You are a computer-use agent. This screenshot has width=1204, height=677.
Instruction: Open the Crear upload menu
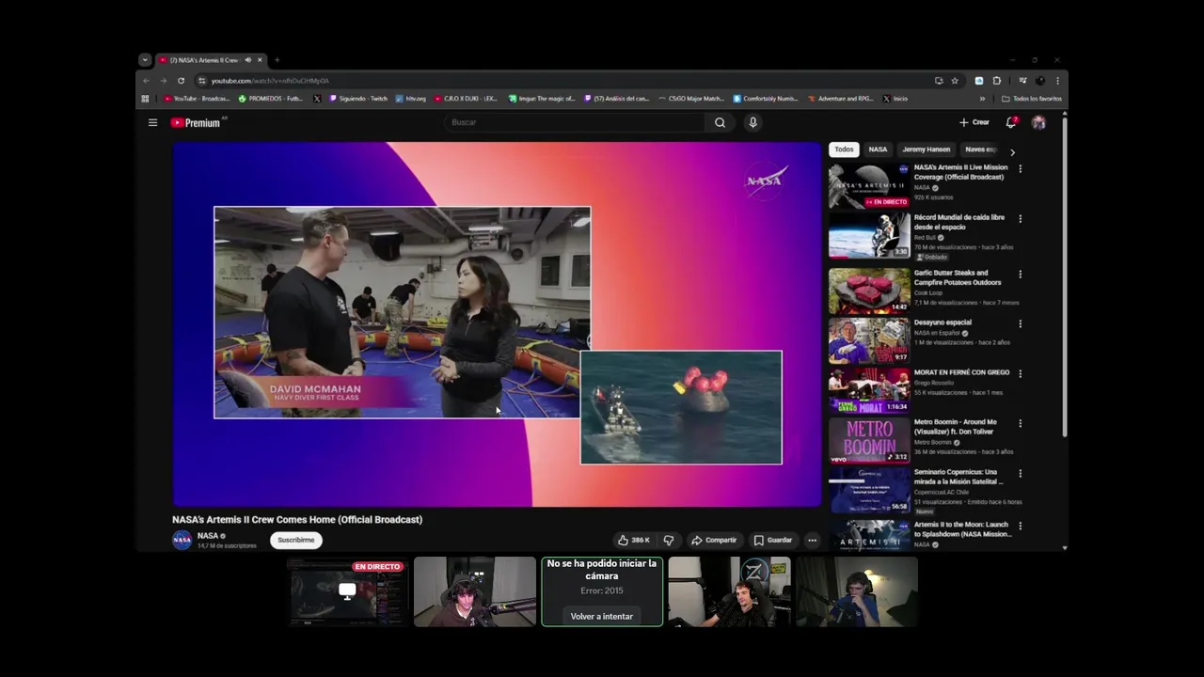pos(974,122)
